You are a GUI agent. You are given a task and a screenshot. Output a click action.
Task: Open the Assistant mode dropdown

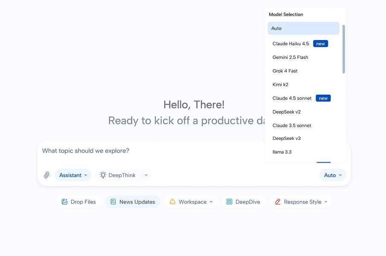[73, 175]
